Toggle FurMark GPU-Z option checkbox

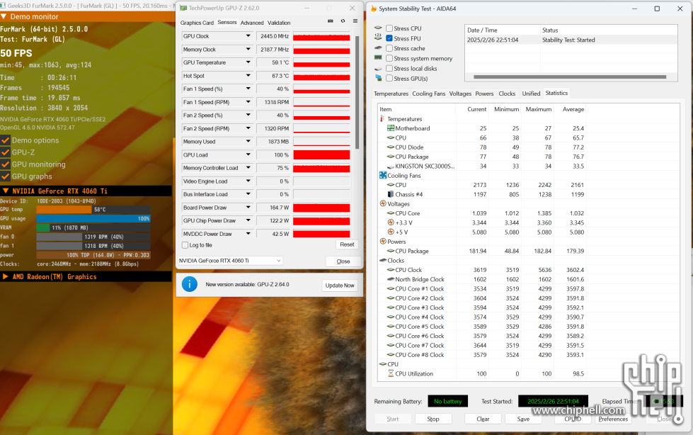(x=5, y=152)
